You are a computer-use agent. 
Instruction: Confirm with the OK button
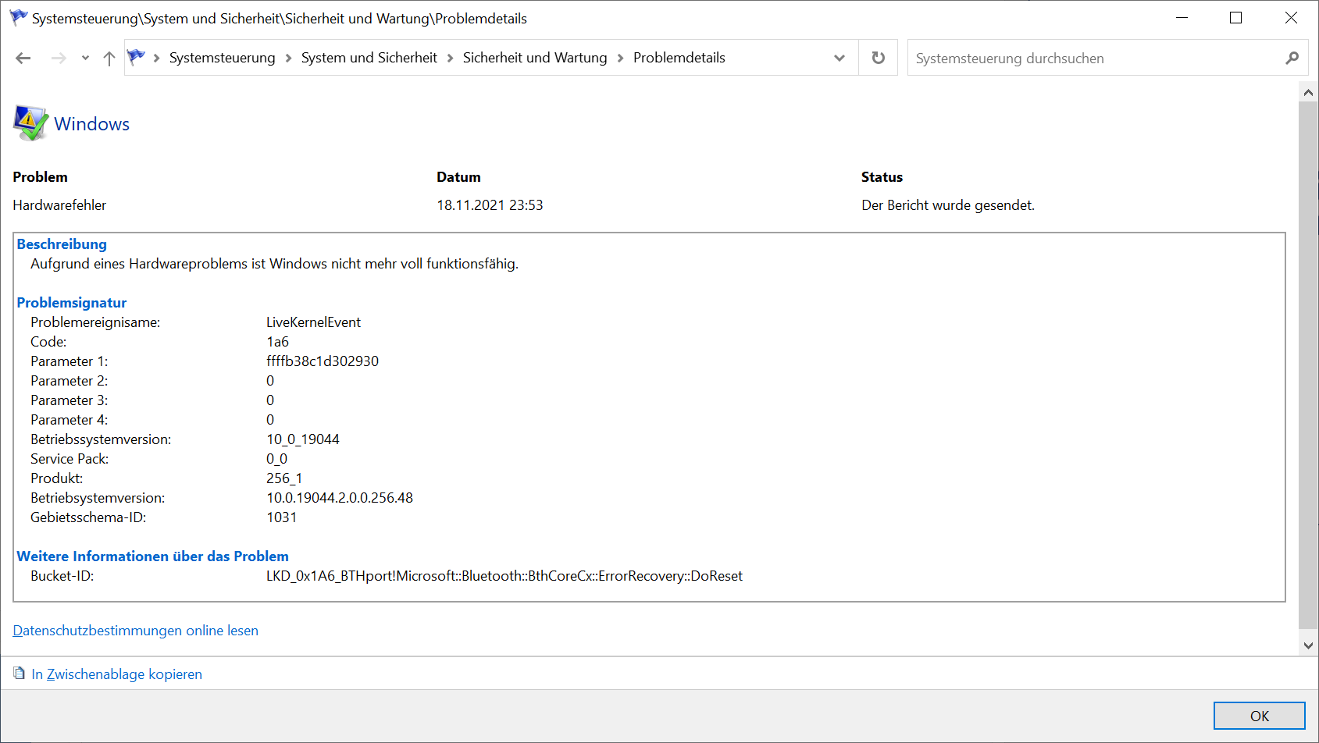[x=1260, y=716]
